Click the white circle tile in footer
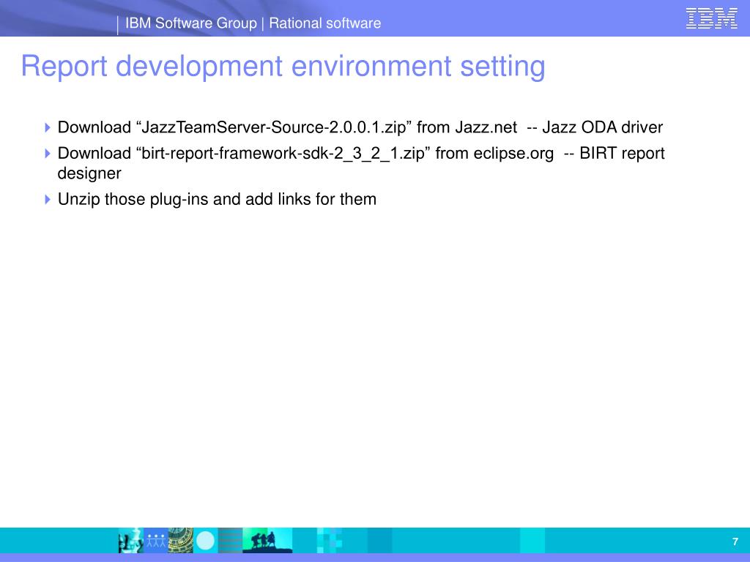The height and width of the screenshot is (562, 750). pyautogui.click(x=206, y=541)
